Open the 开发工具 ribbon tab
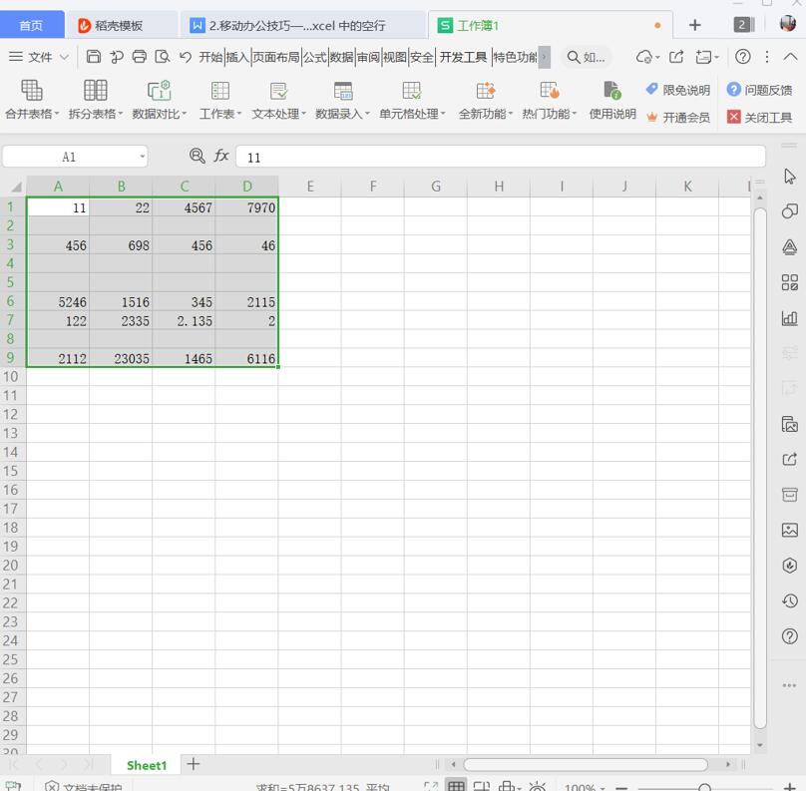The width and height of the screenshot is (806, 791). (463, 57)
